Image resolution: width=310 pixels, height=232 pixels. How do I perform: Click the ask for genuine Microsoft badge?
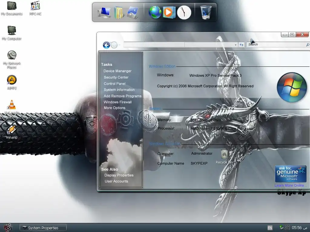(291, 174)
